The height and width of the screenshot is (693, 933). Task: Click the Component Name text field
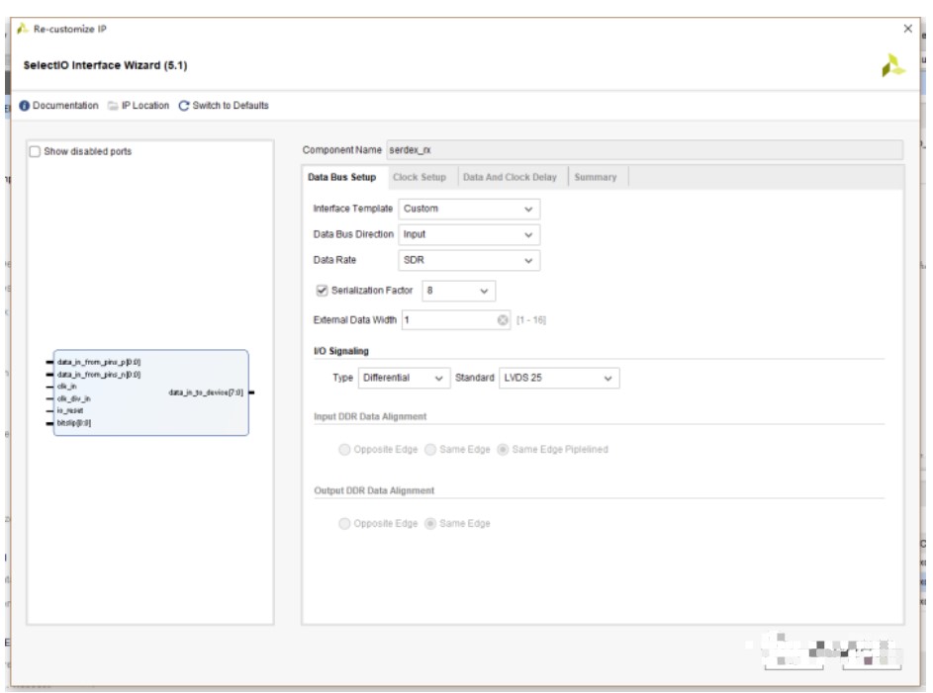coord(643,150)
